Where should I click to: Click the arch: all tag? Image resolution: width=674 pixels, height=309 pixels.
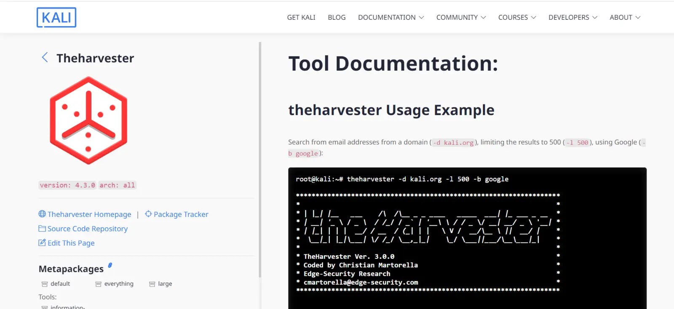tap(117, 185)
